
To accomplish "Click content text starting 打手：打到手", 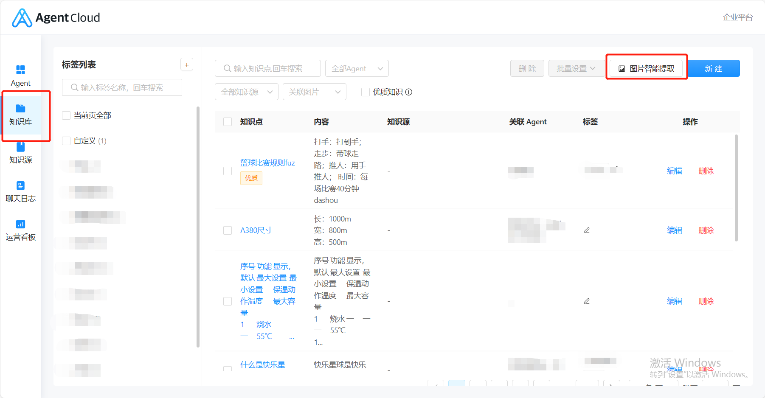I will tap(341, 171).
